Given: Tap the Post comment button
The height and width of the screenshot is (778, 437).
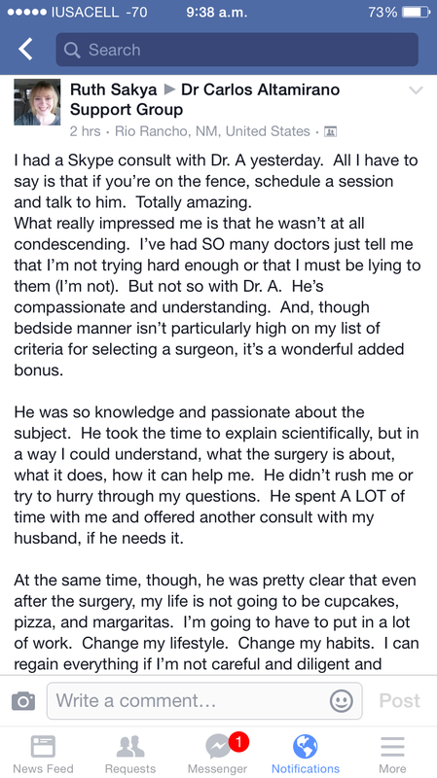Looking at the screenshot, I should [399, 700].
